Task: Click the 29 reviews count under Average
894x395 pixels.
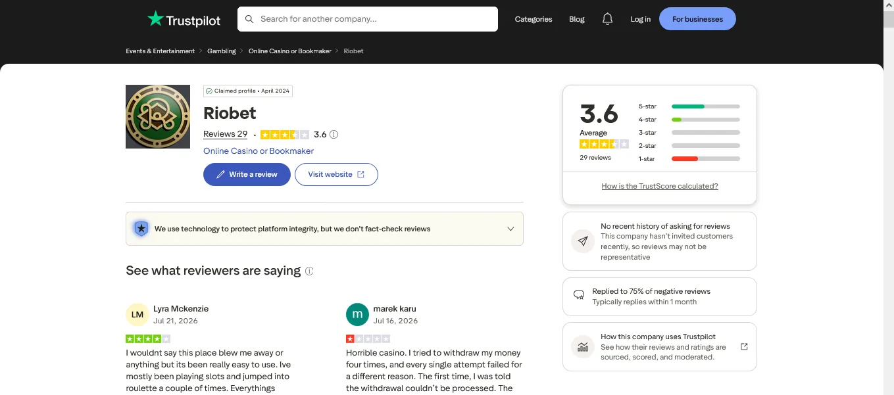Action: point(595,158)
